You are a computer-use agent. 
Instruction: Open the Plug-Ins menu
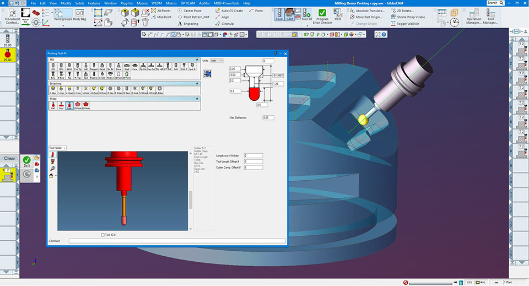[128, 3]
